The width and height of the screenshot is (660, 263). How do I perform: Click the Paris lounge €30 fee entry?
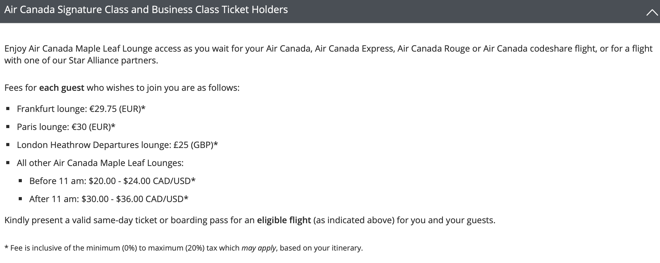click(66, 127)
